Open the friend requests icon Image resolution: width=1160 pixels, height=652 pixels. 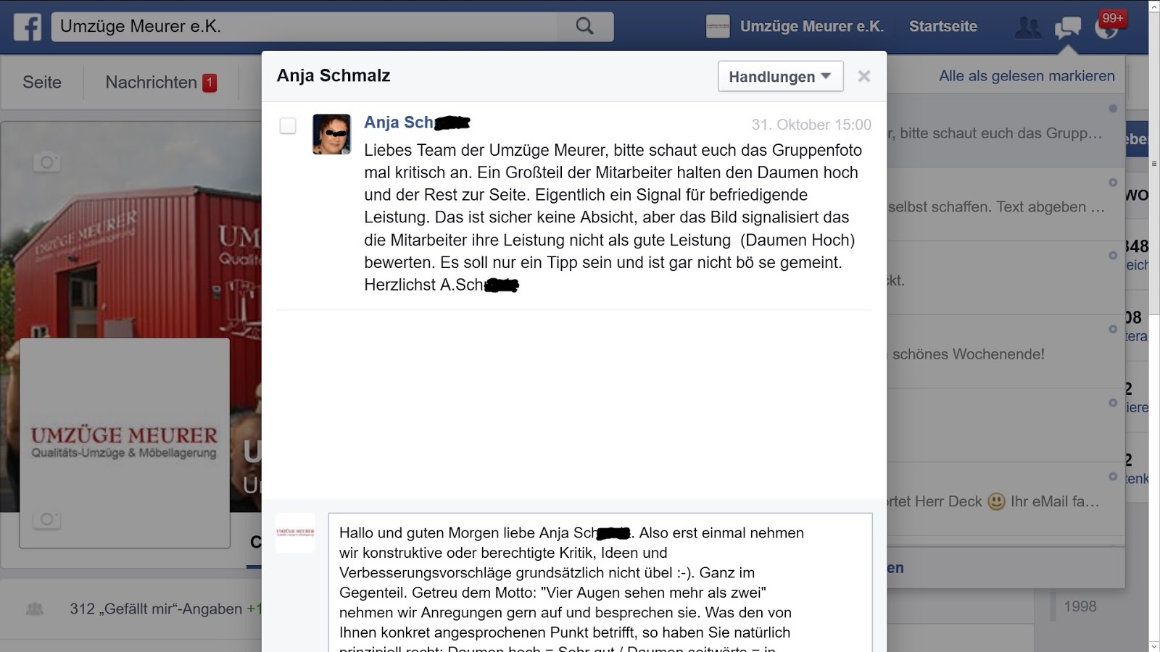tap(1028, 28)
